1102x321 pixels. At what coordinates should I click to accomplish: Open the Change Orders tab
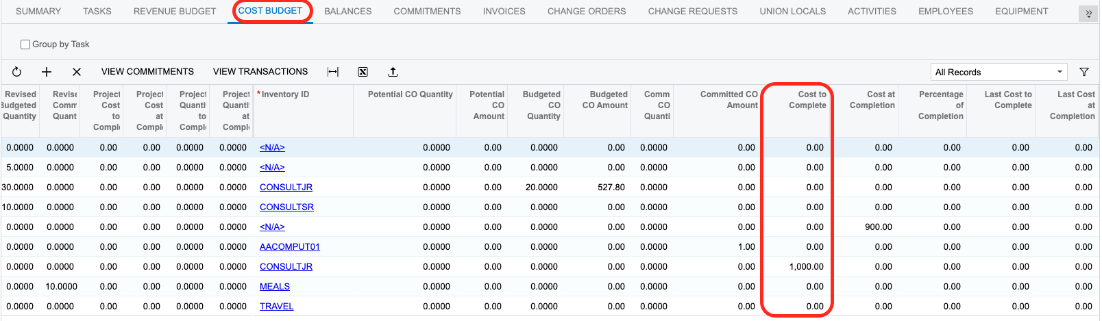click(586, 12)
